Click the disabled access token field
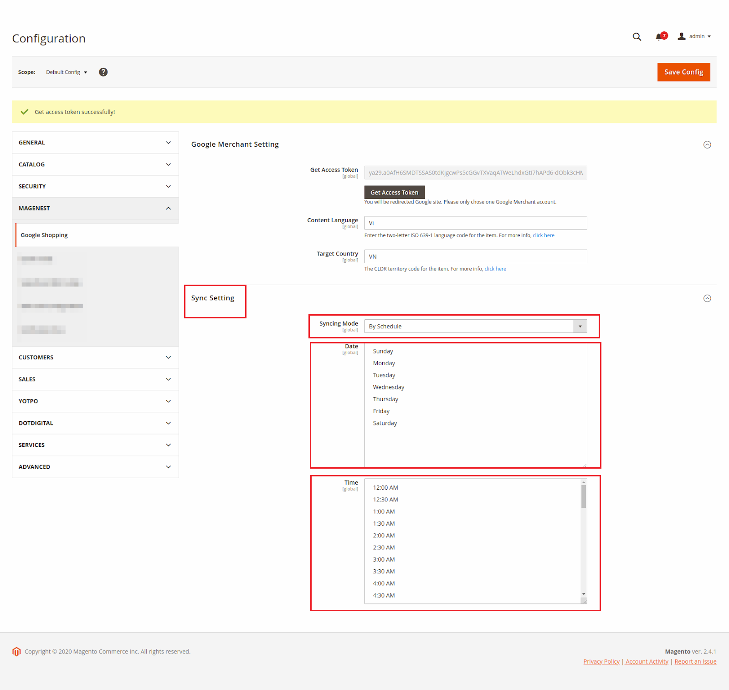Image resolution: width=729 pixels, height=690 pixels. point(476,173)
